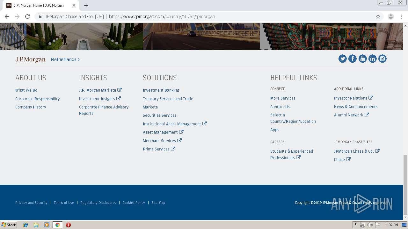Open Internet Explorer from the taskbar
The image size is (408, 229).
tap(25, 225)
